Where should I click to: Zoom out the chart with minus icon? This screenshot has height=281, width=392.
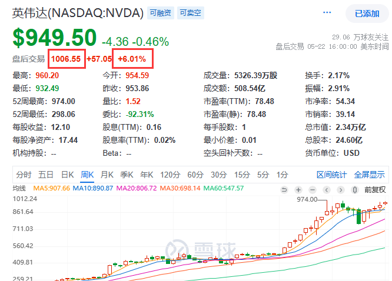(x=313, y=190)
